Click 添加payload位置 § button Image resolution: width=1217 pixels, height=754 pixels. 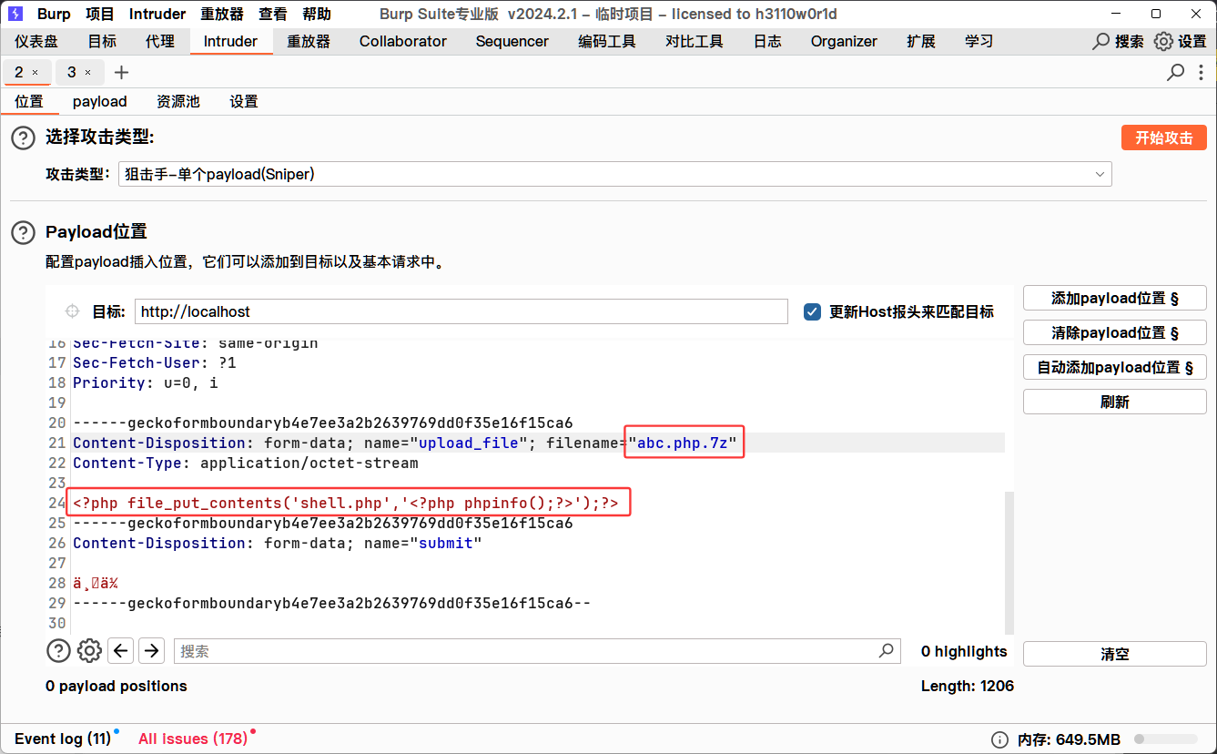(x=1115, y=298)
